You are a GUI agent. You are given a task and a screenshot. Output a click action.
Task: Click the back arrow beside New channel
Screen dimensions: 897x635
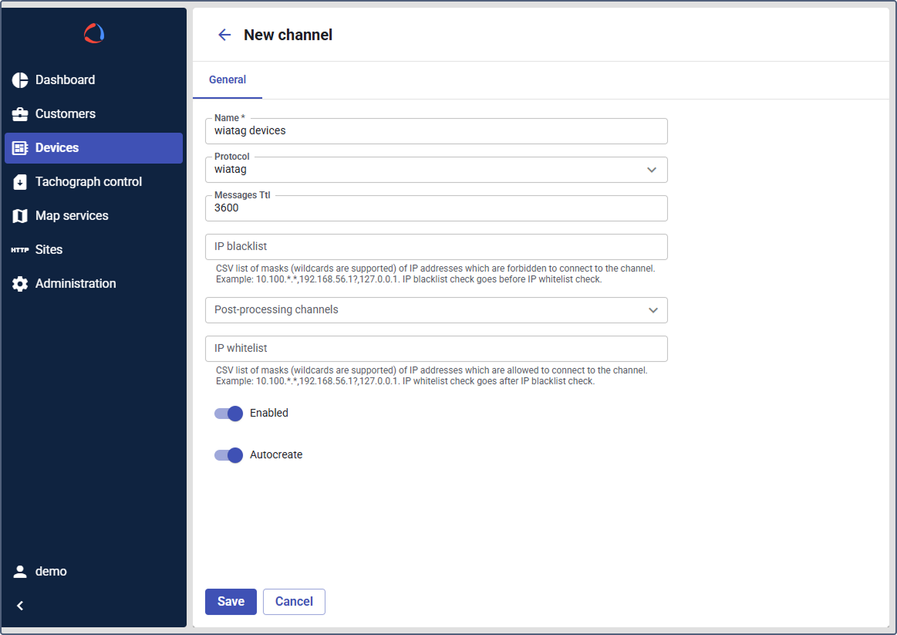[x=224, y=35]
